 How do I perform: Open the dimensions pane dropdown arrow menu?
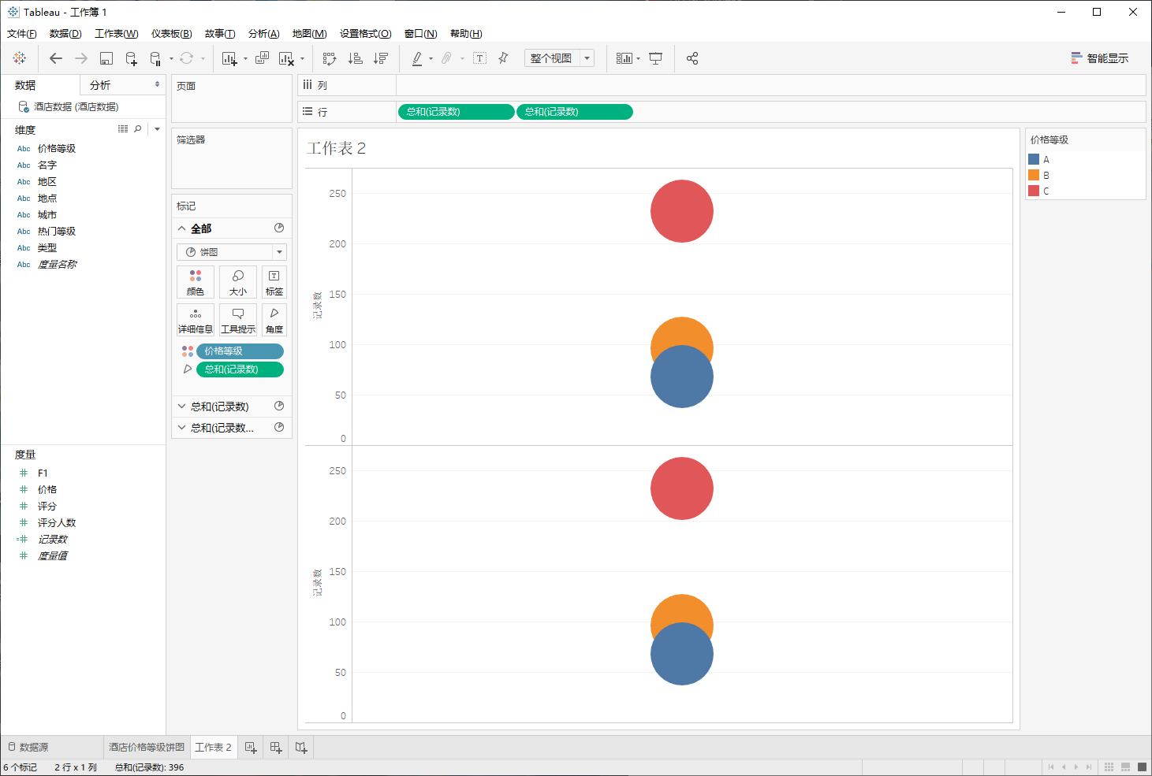[x=157, y=129]
